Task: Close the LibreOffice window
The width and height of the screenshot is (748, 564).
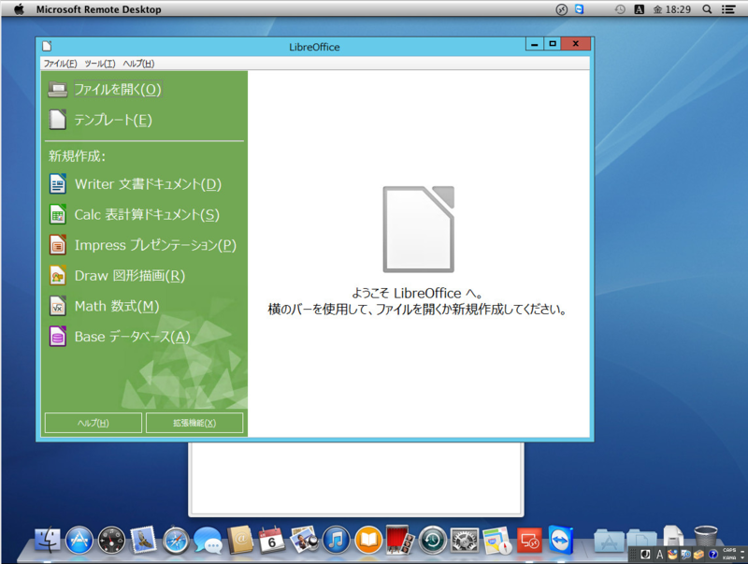Action: 576,44
